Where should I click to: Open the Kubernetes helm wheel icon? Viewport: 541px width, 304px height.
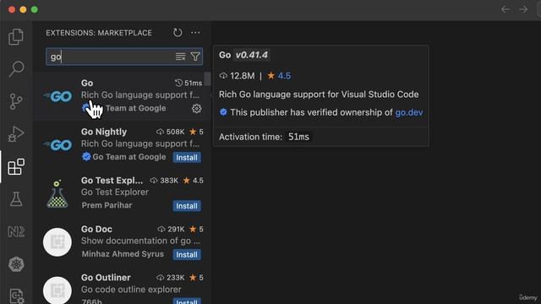[16, 264]
